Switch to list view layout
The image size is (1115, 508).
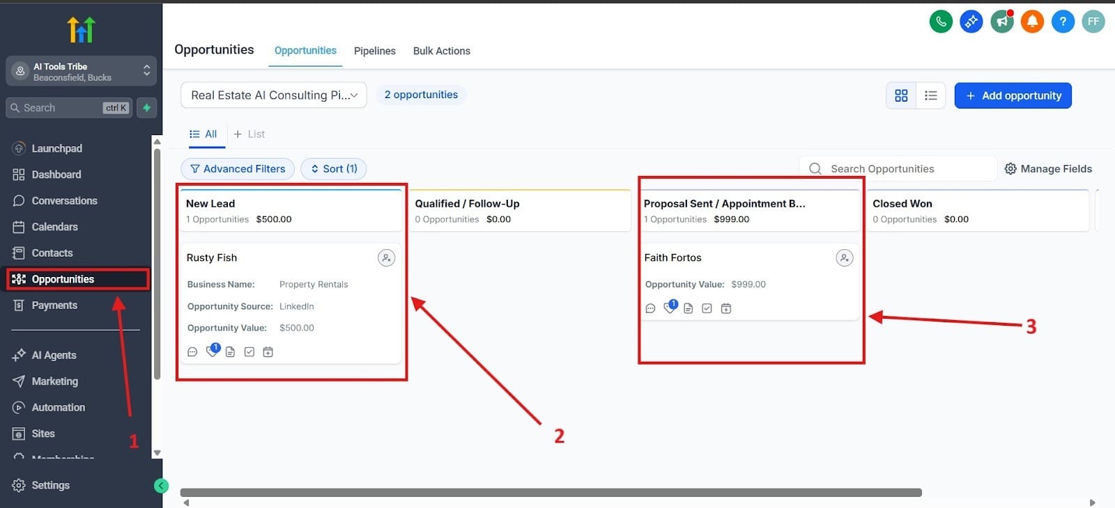(x=930, y=96)
